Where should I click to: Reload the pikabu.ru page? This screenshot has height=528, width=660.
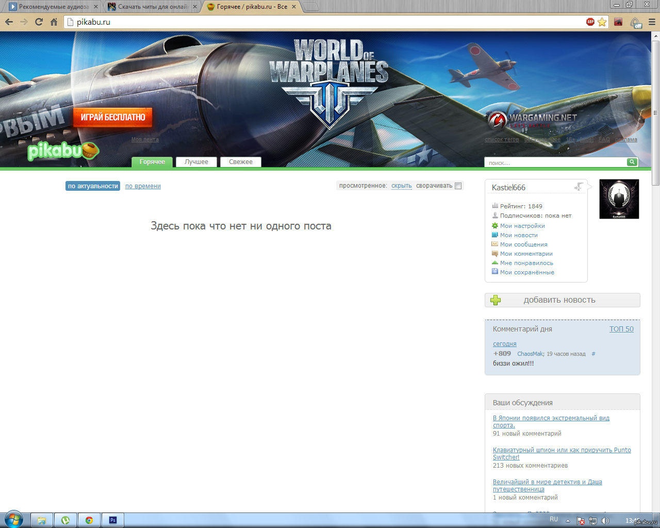pos(39,22)
